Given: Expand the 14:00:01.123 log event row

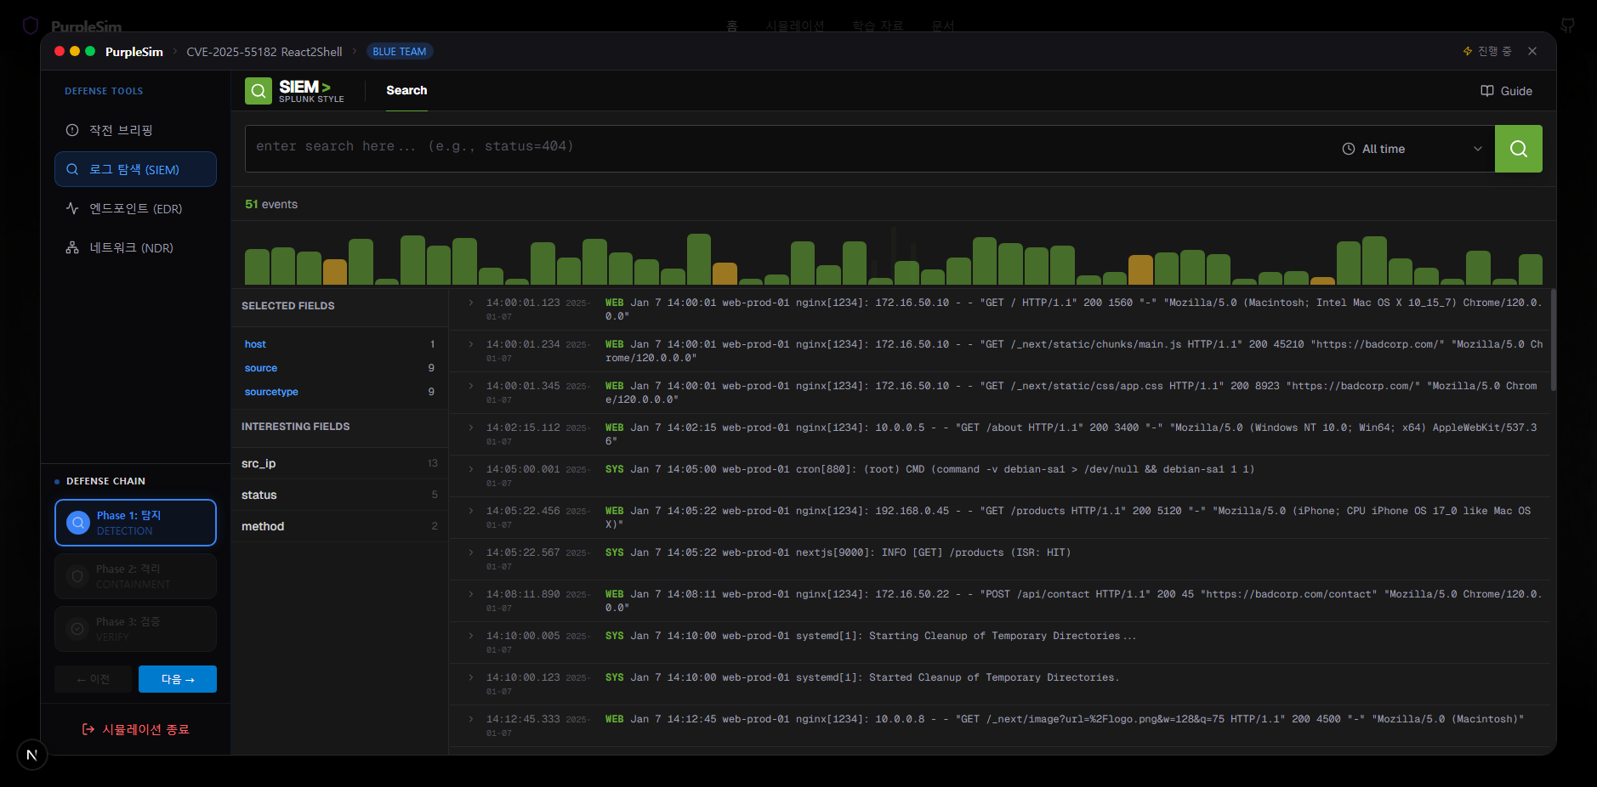Looking at the screenshot, I should (471, 303).
